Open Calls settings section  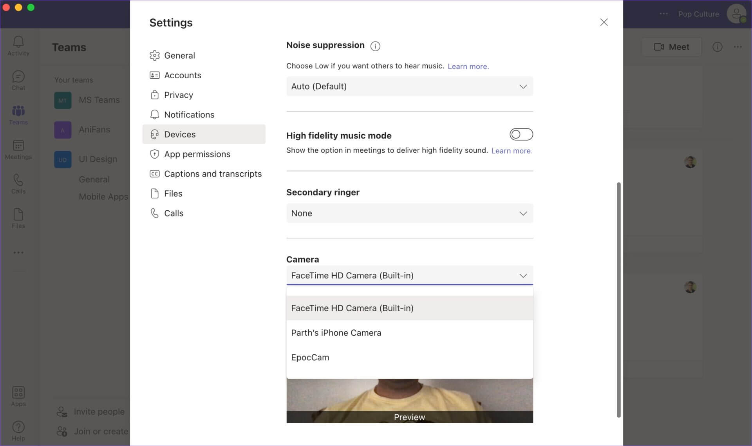[x=204, y=213]
